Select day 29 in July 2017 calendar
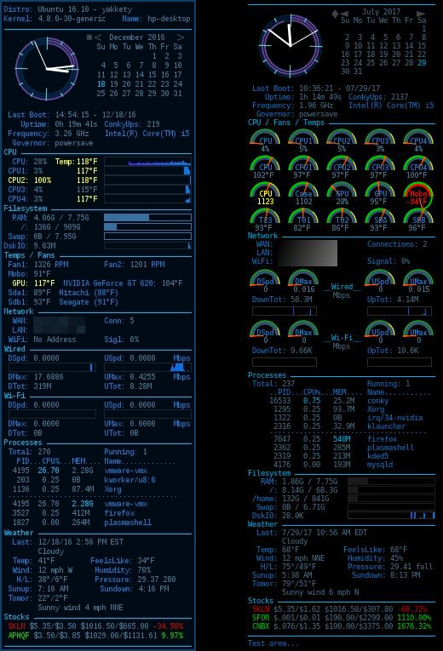Viewport: 443px width, 651px height. pyautogui.click(x=422, y=63)
